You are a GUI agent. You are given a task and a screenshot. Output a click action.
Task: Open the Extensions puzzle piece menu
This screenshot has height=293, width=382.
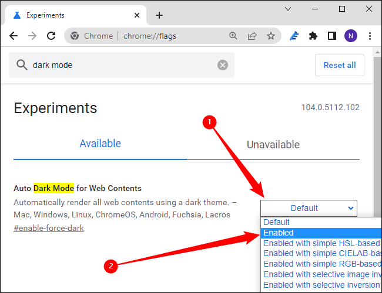(313, 36)
